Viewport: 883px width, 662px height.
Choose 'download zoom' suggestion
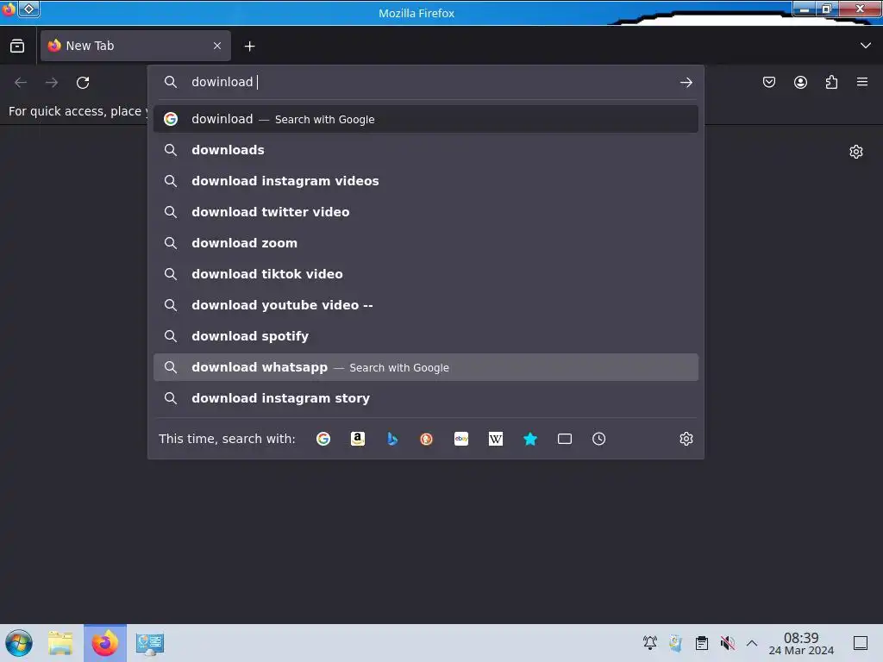click(x=426, y=243)
